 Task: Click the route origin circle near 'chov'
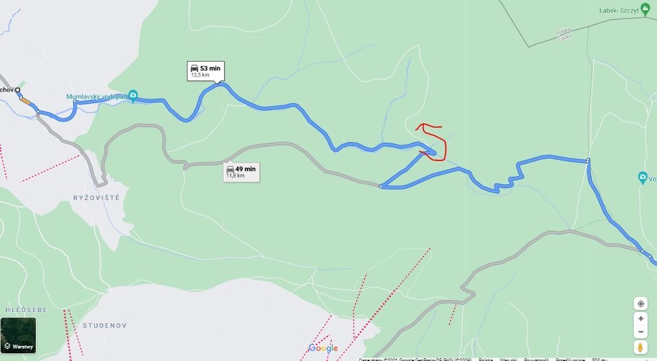pyautogui.click(x=18, y=90)
